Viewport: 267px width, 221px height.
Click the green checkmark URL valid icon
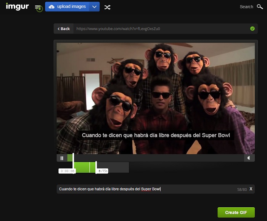click(252, 29)
